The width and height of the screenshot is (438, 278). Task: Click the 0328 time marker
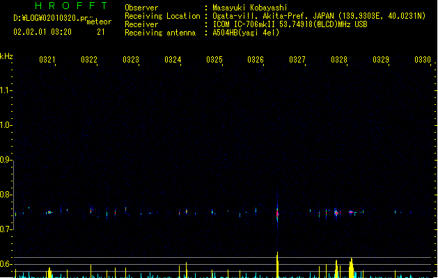(x=339, y=59)
